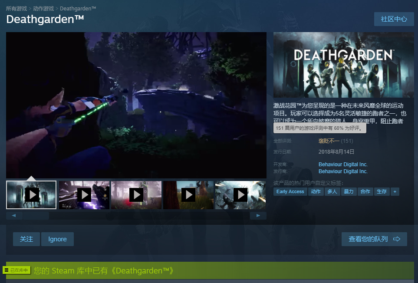Click the library ownership banner text

[104, 271]
